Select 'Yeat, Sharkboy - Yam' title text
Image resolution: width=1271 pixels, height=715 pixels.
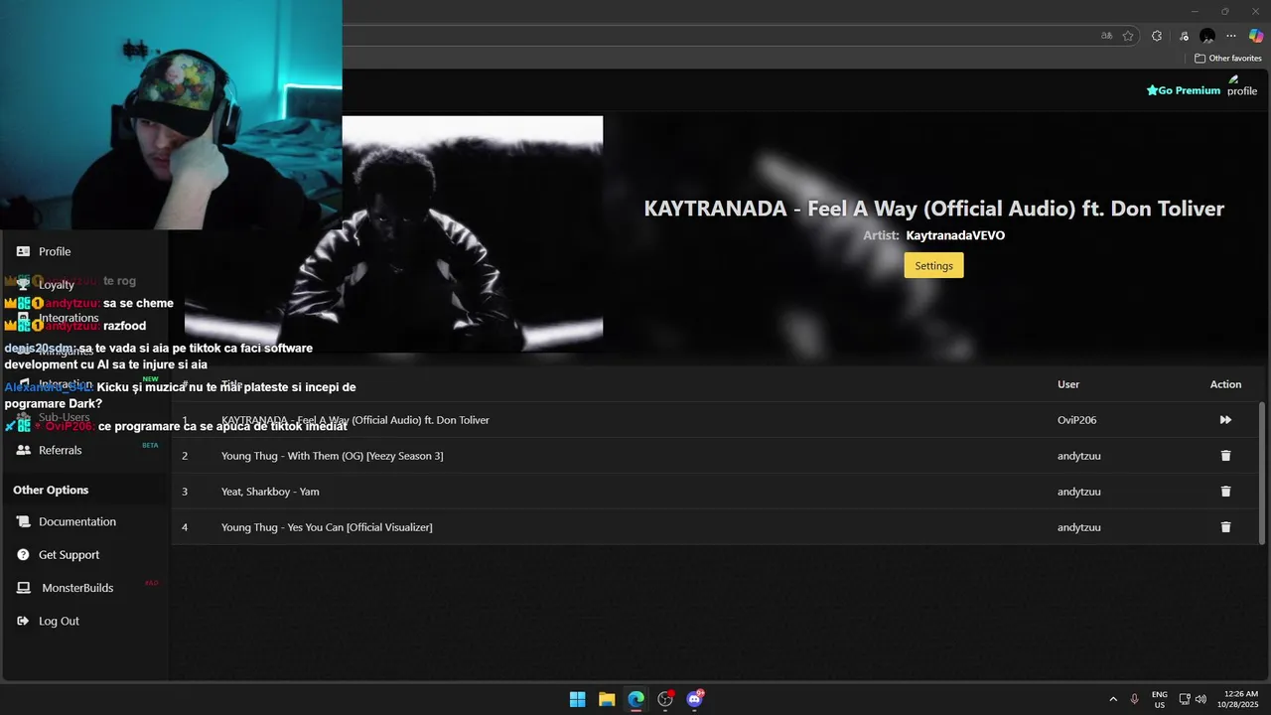click(x=270, y=492)
